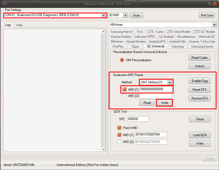Click Read in Qualcomm IMEI Repair
219x170 pixels.
147,103
